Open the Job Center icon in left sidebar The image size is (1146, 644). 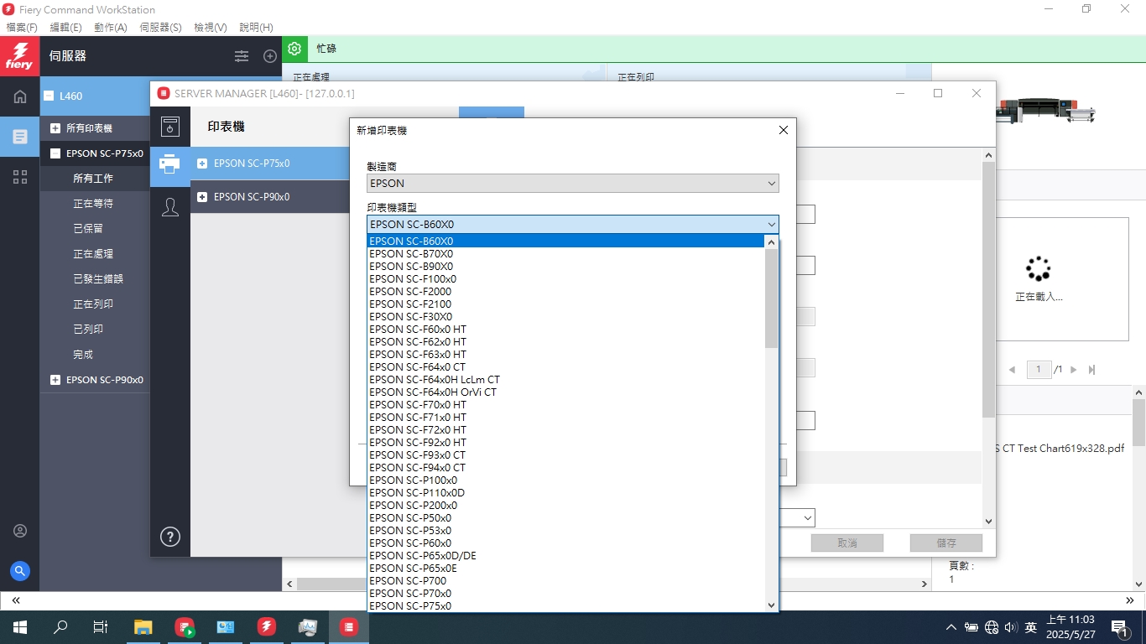[x=19, y=136]
